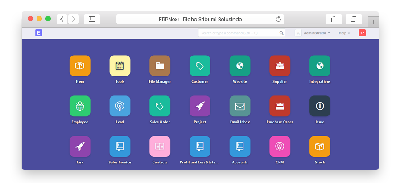
Task: Click the Safari share button
Action: [x=334, y=19]
